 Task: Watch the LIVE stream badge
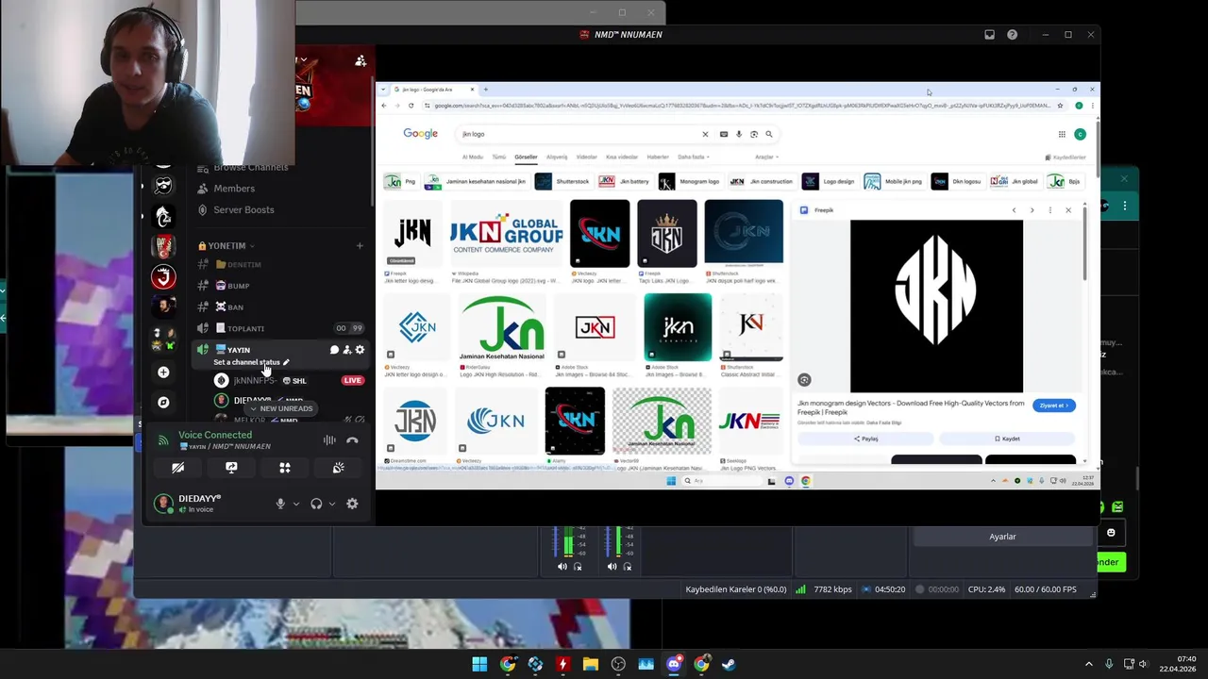coord(353,380)
